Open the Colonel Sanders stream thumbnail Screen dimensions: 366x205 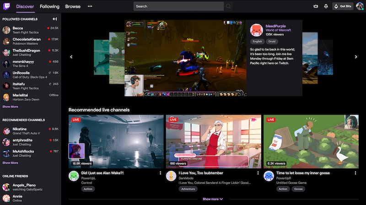click(214, 142)
